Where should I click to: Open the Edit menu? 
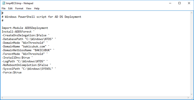[10, 8]
